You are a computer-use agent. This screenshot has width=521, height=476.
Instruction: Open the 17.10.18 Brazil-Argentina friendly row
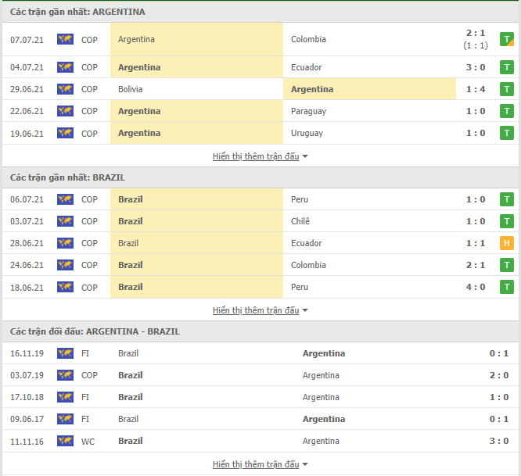pos(260,397)
